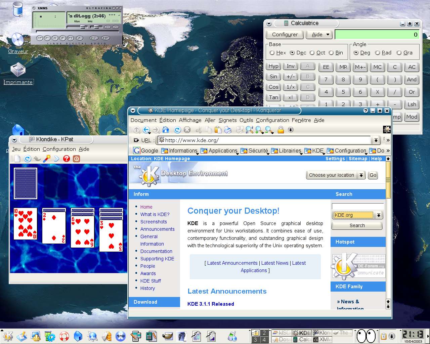This screenshot has width=430, height=344.
Task: Open the Graveur CD desktop icon
Action: [18, 43]
